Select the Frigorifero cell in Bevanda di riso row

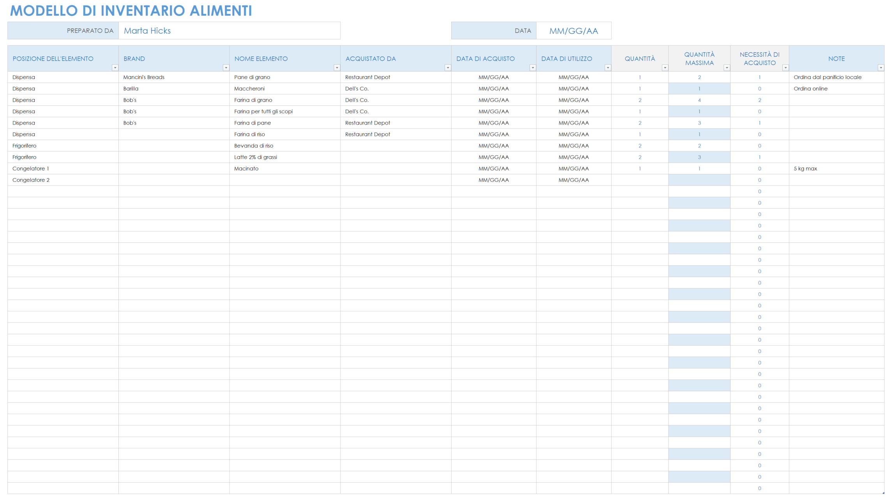[x=63, y=146]
